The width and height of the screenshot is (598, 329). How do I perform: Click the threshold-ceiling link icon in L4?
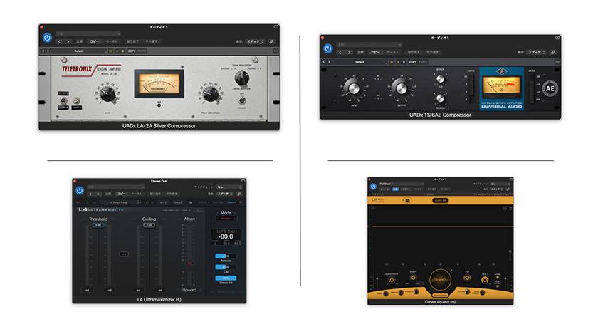[x=123, y=254]
